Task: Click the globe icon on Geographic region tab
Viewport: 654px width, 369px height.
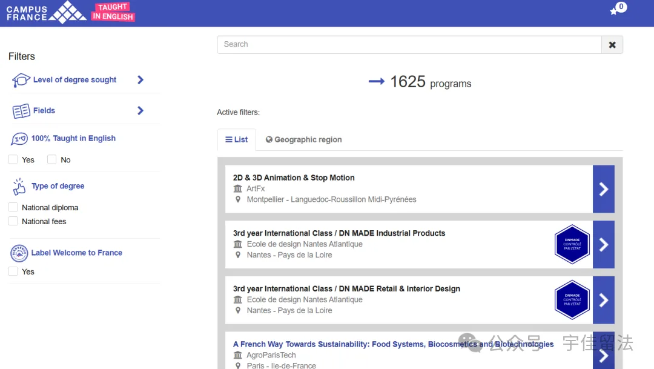Action: (x=269, y=139)
